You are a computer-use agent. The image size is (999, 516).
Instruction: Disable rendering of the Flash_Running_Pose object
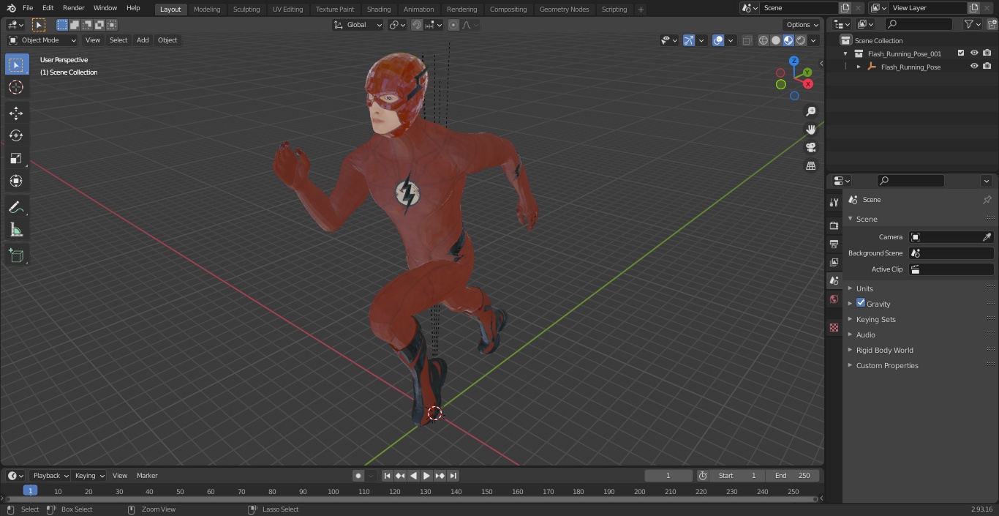tap(987, 67)
